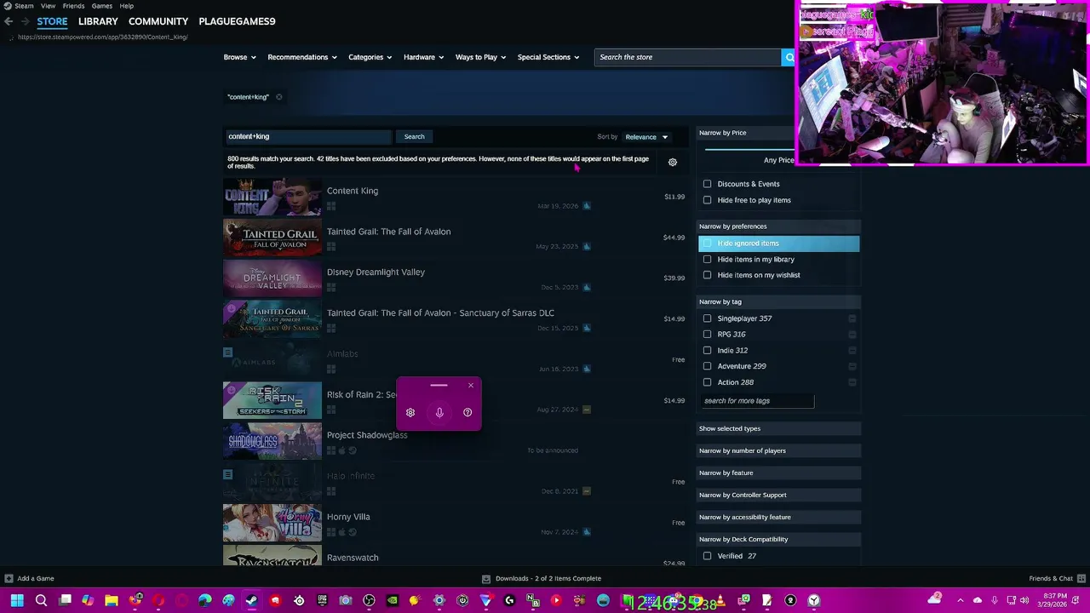Open the Special Sections dropdown
Screen dimensions: 1090x613
[x=548, y=57]
